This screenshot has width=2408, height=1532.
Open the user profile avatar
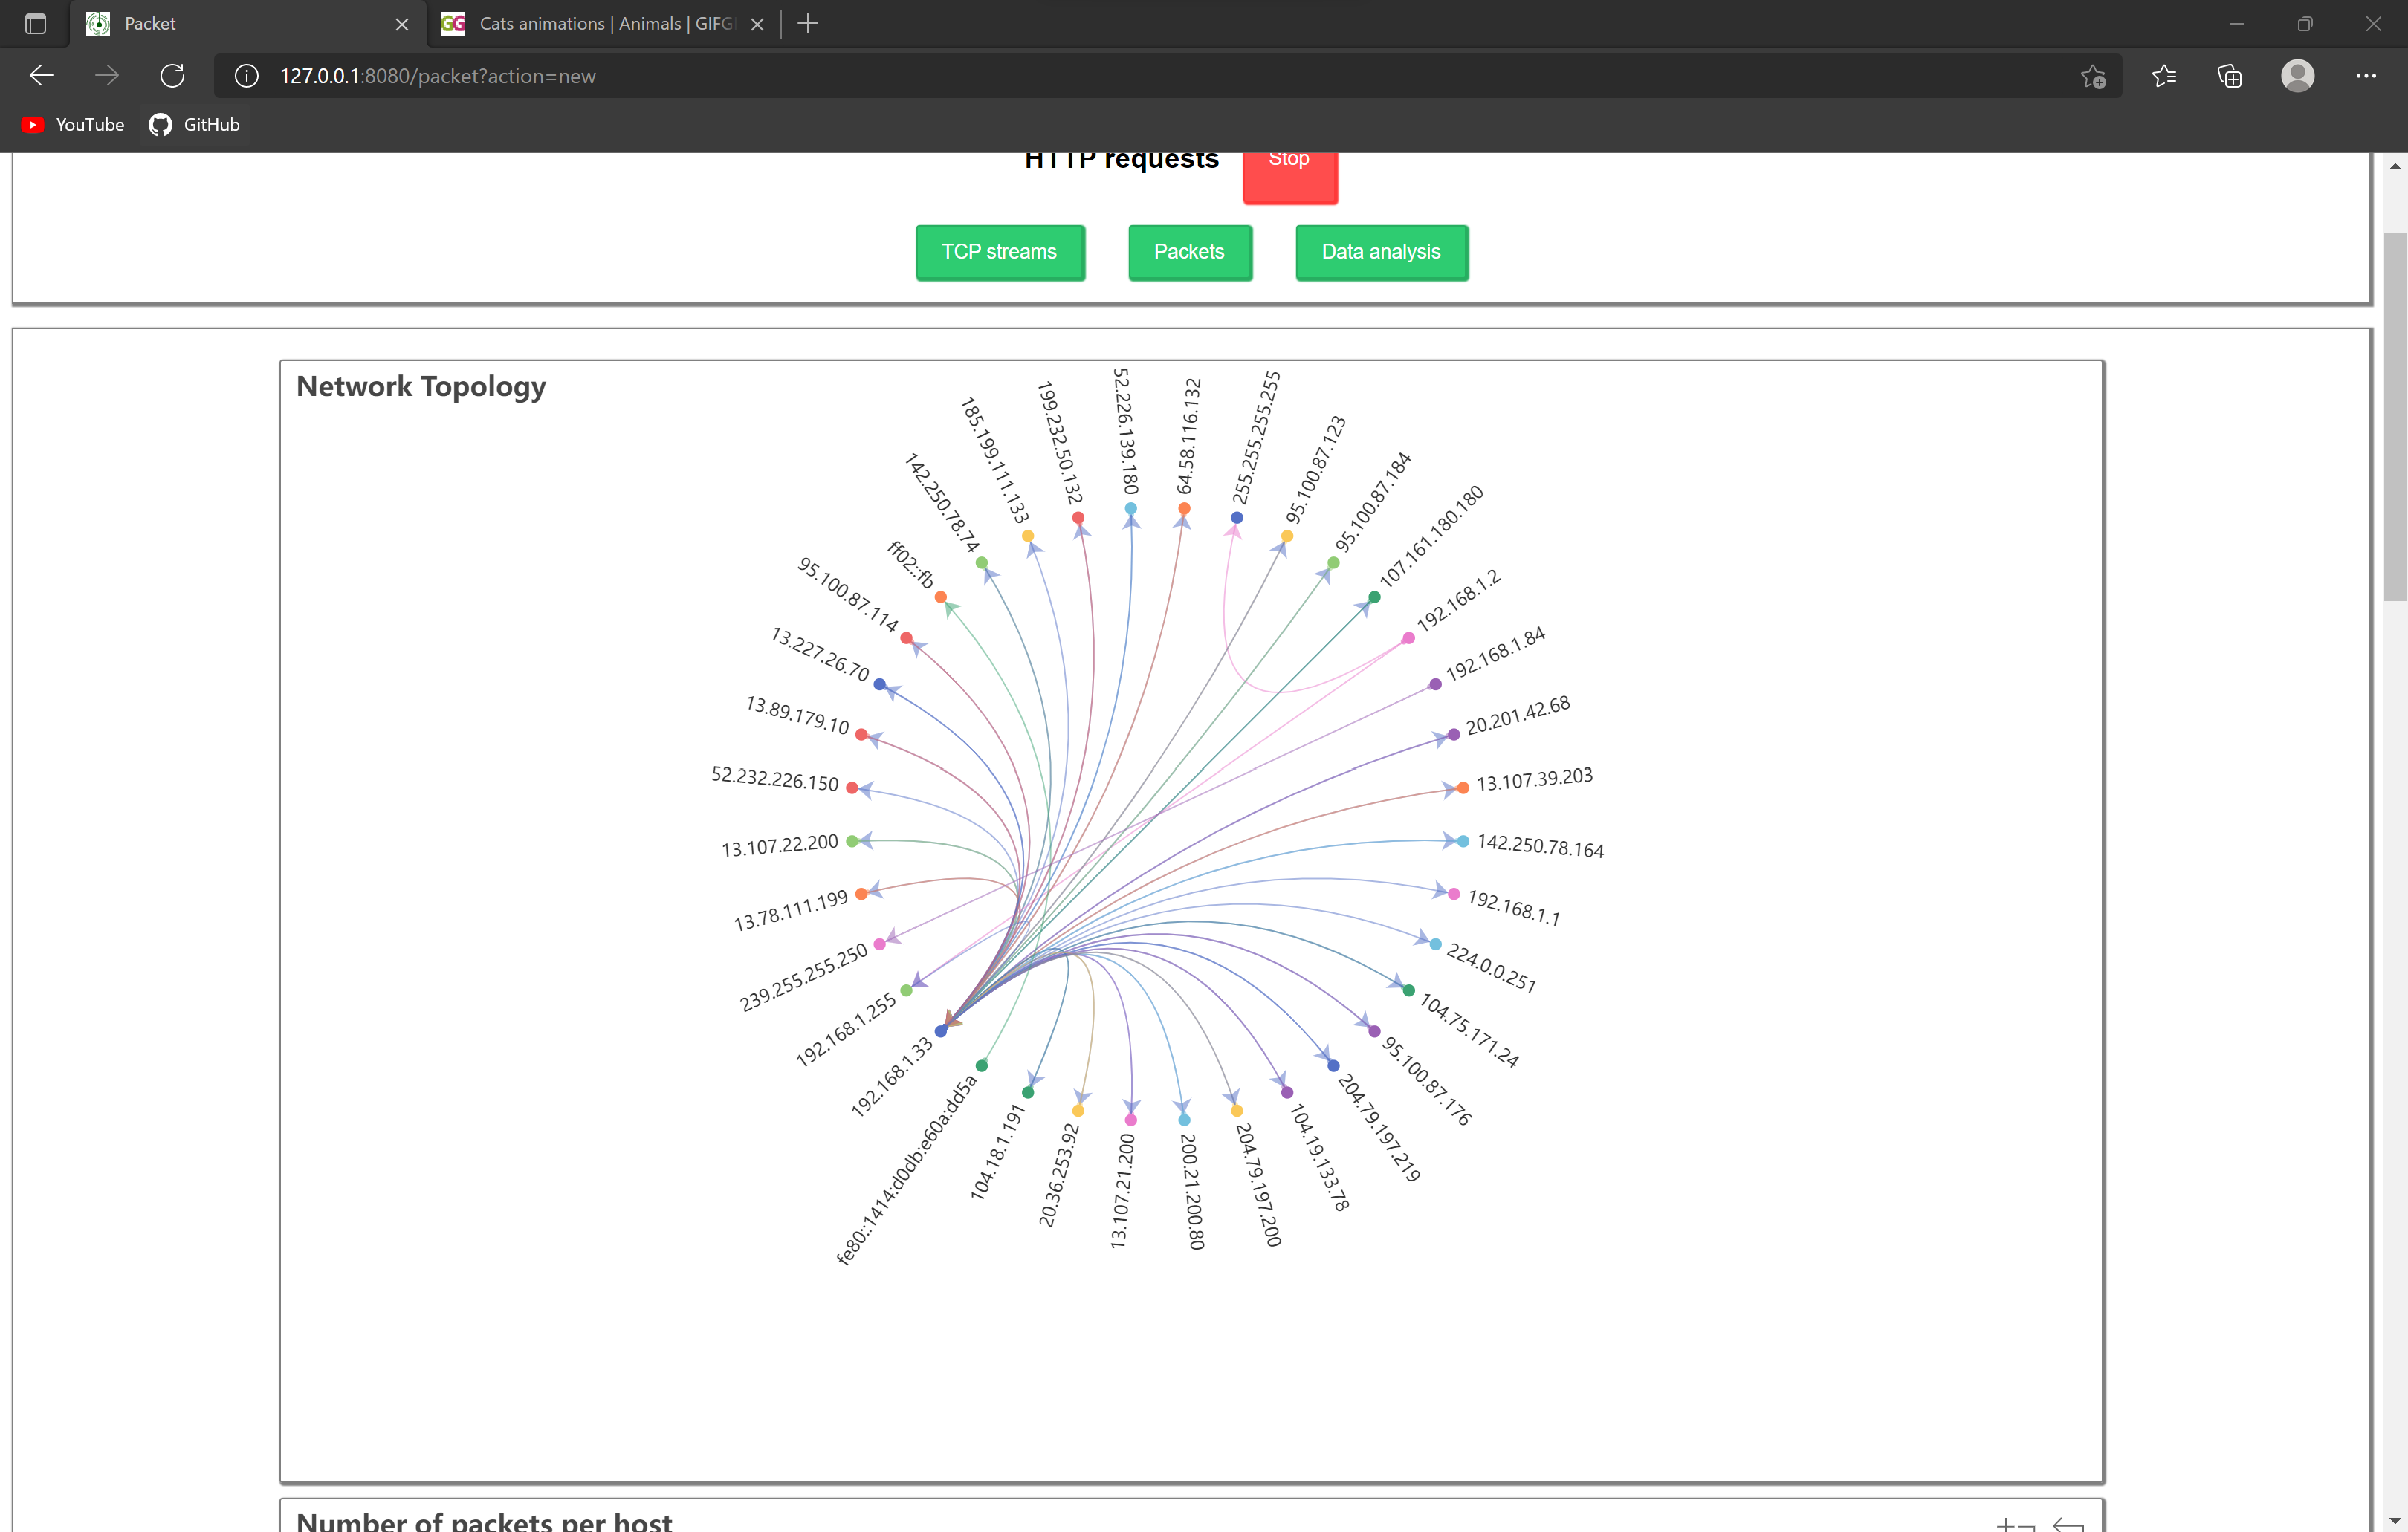coord(2297,76)
